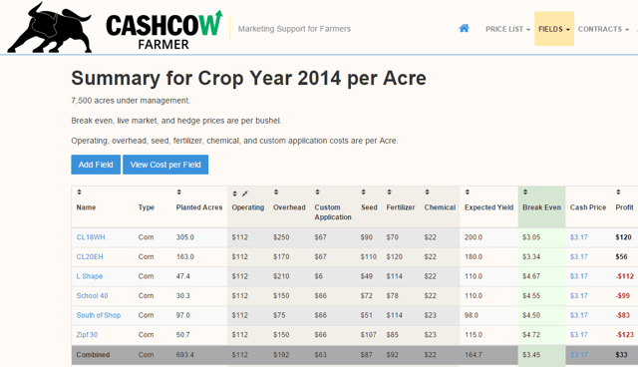Expand the Fields dropdown menu

point(554,29)
